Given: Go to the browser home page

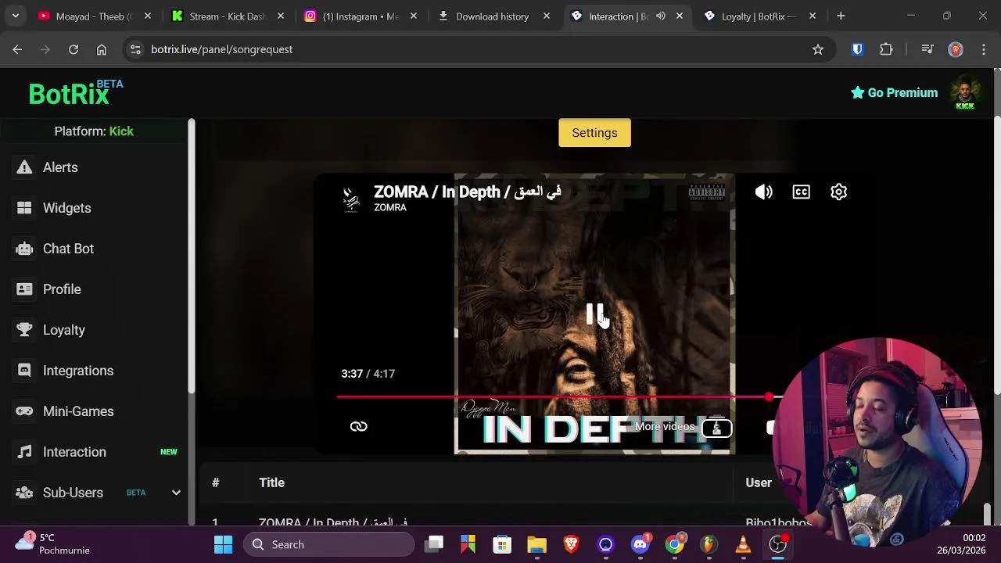Looking at the screenshot, I should 102,49.
